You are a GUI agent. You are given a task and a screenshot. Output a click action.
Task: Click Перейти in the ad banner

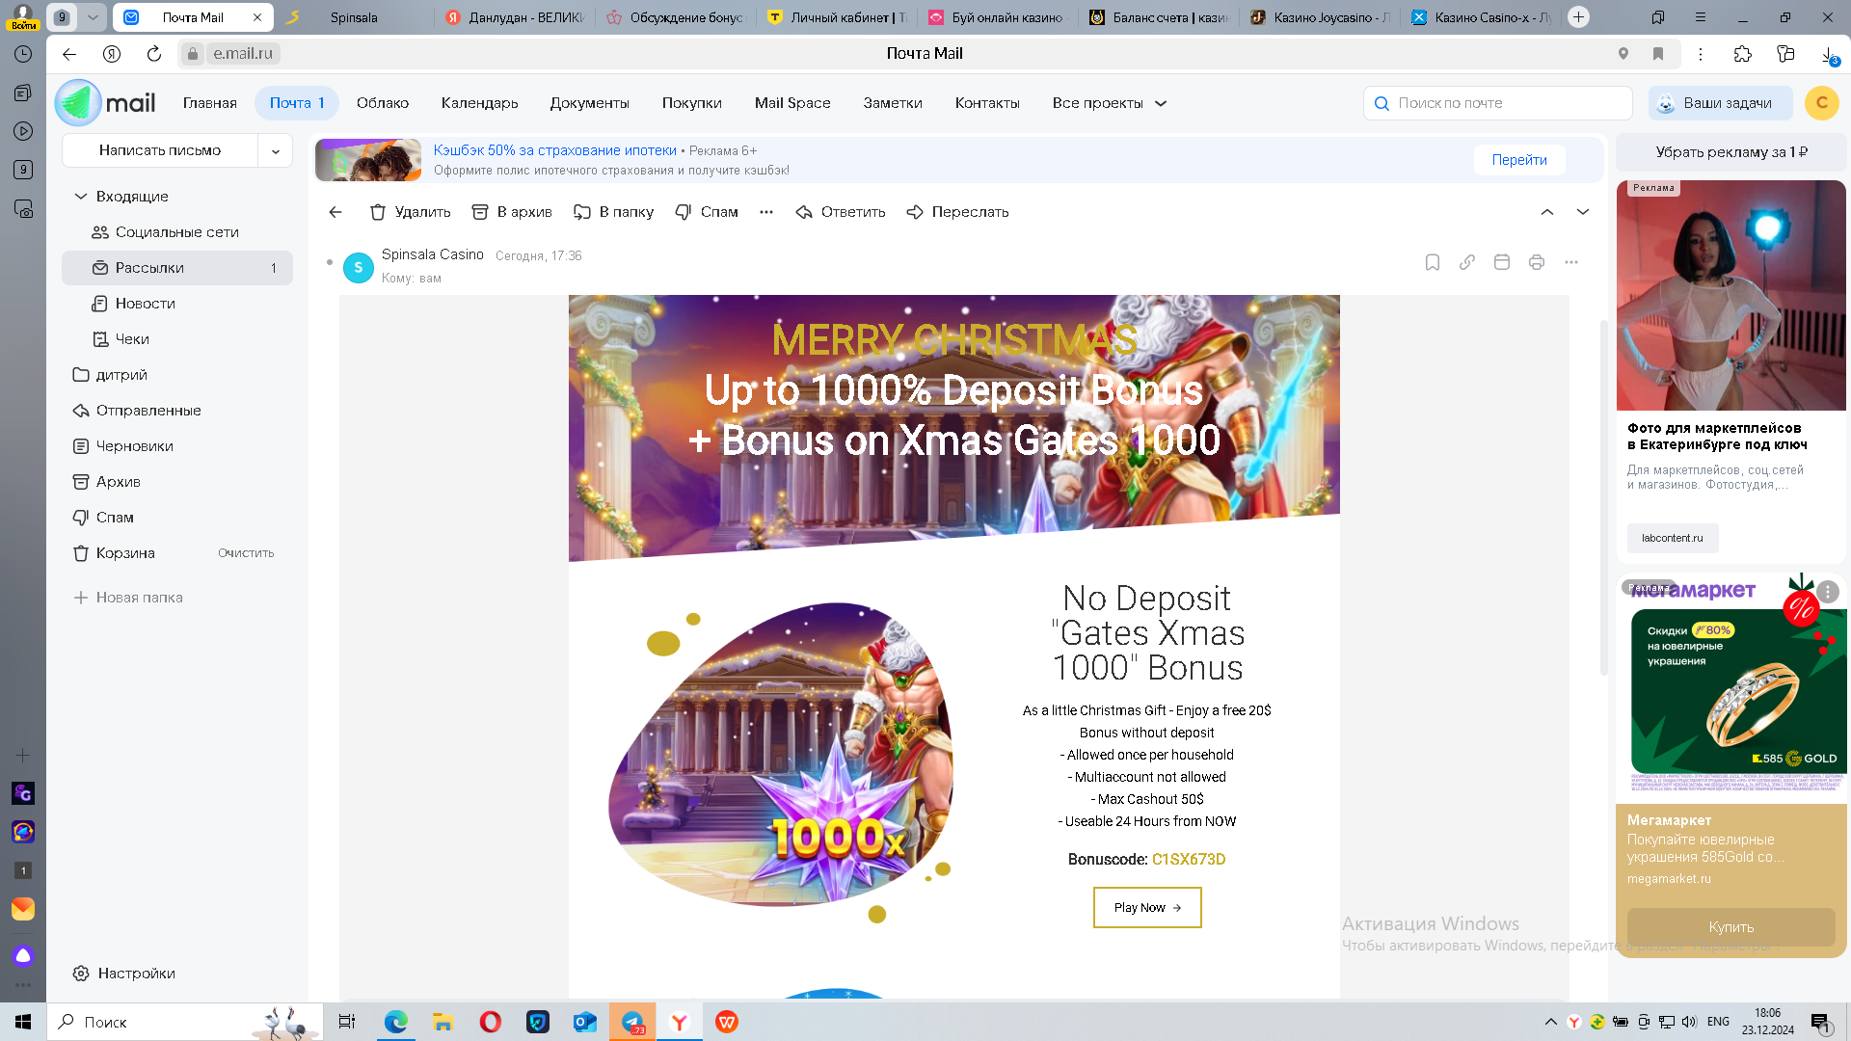coord(1519,160)
